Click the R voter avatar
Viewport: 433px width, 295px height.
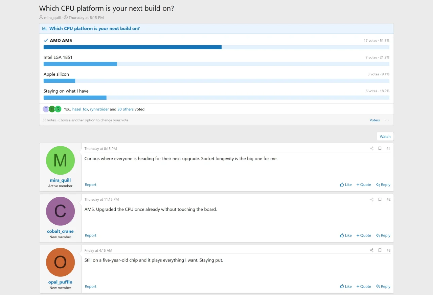pyautogui.click(x=58, y=109)
